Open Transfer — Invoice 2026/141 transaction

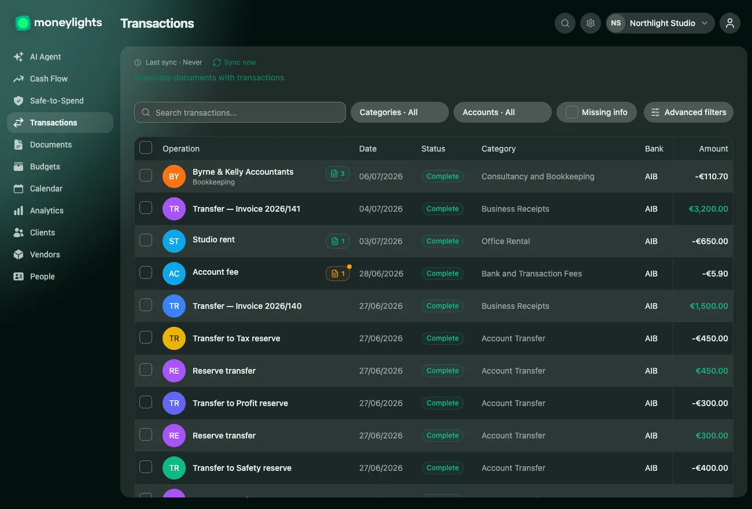coord(246,209)
